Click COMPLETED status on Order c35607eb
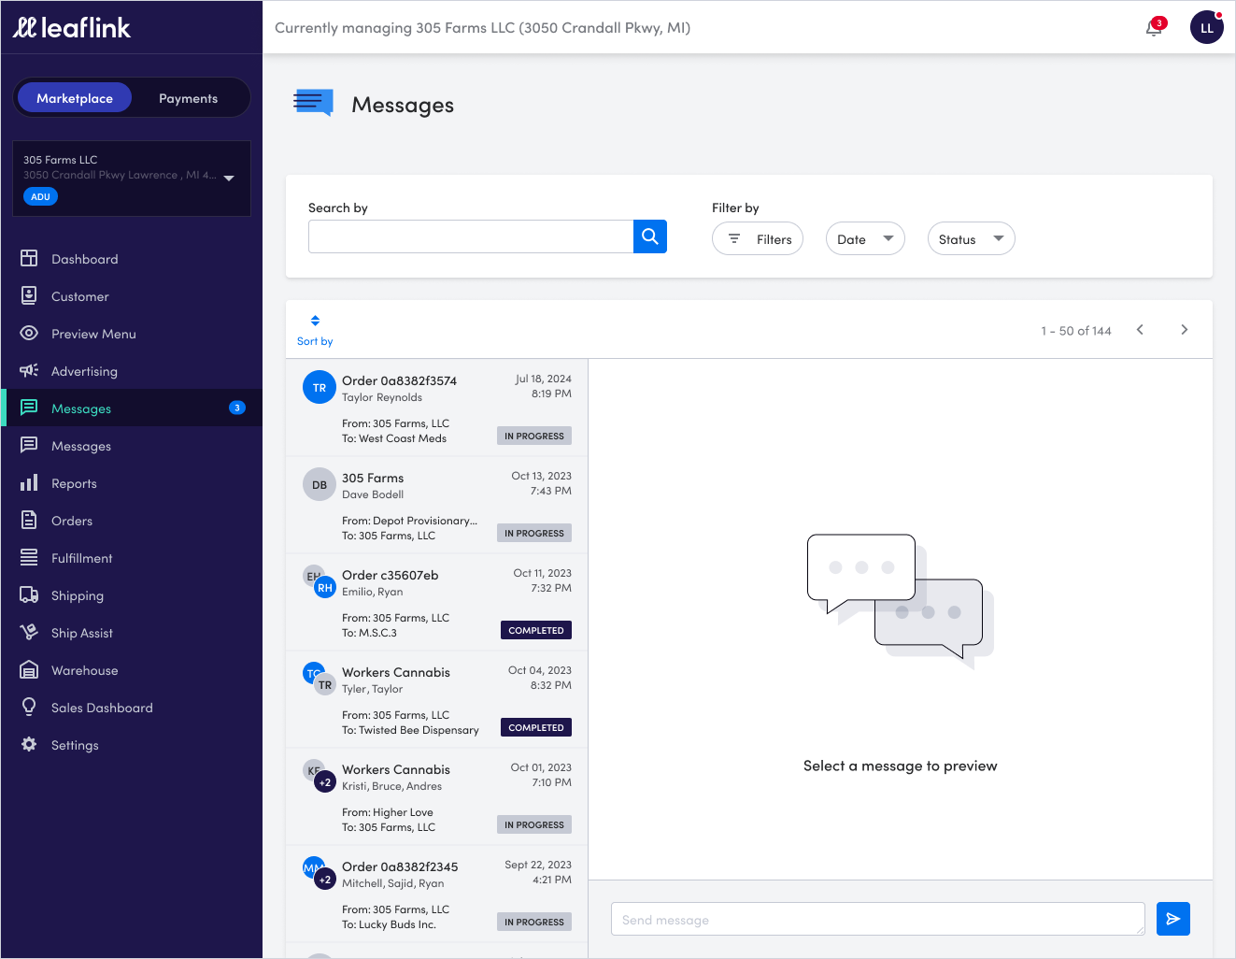Screen dimensions: 1236x959 pos(536,630)
